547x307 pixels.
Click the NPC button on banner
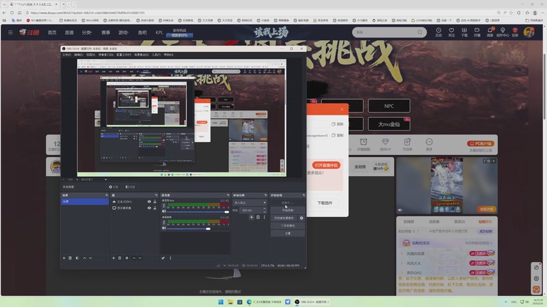[389, 106]
